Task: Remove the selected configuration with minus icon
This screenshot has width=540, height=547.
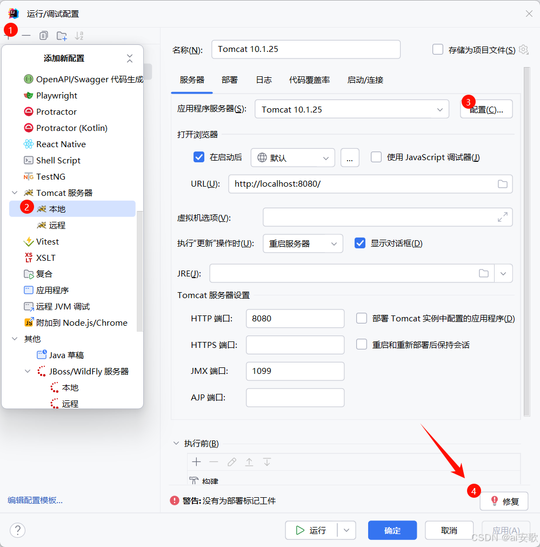Action: [x=26, y=36]
